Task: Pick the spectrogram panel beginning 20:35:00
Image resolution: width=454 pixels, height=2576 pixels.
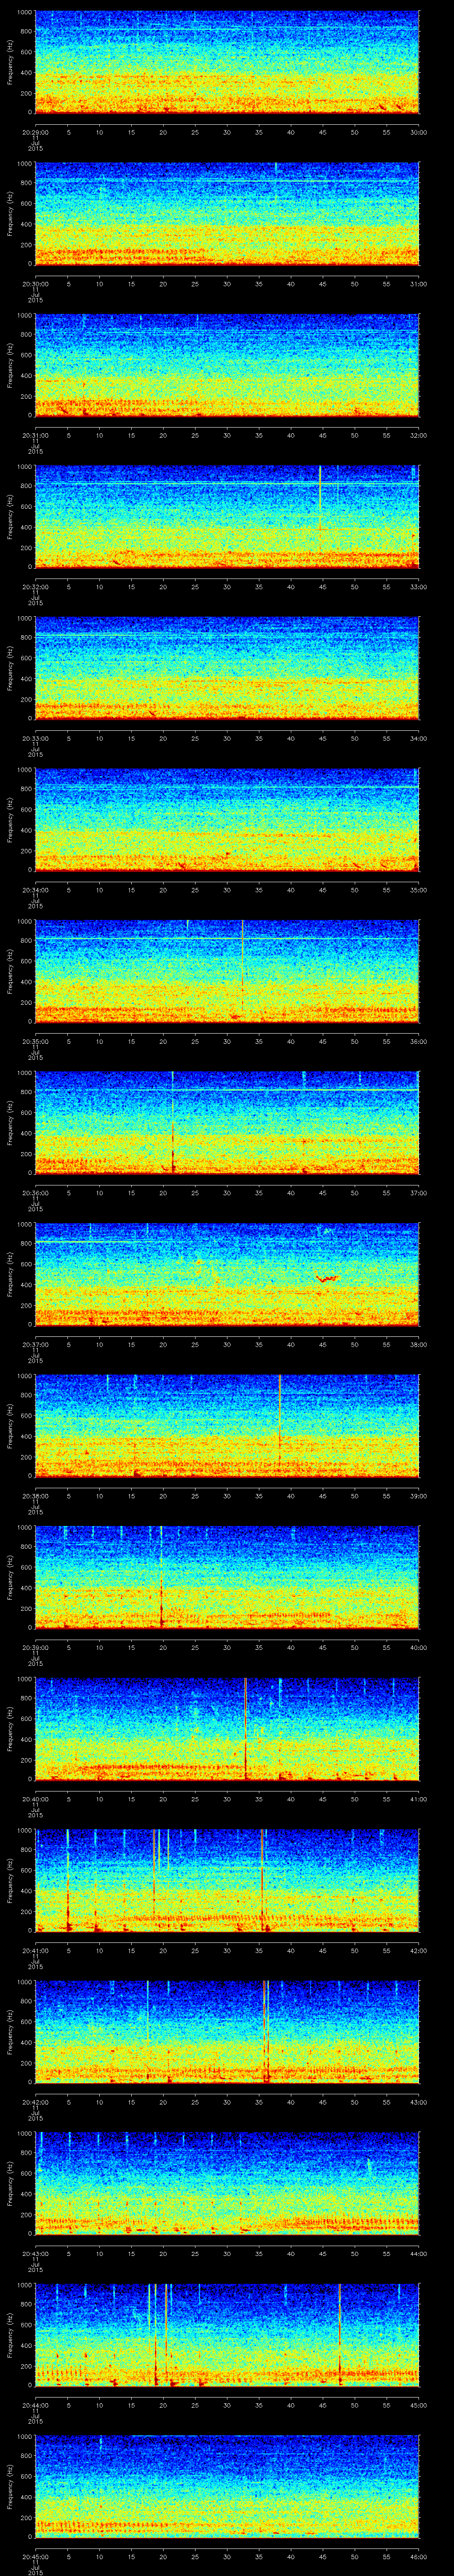Action: (x=227, y=971)
